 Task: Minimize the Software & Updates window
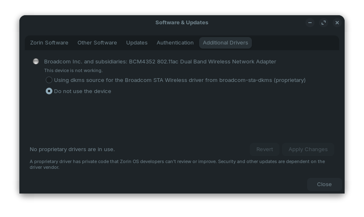pyautogui.click(x=310, y=23)
